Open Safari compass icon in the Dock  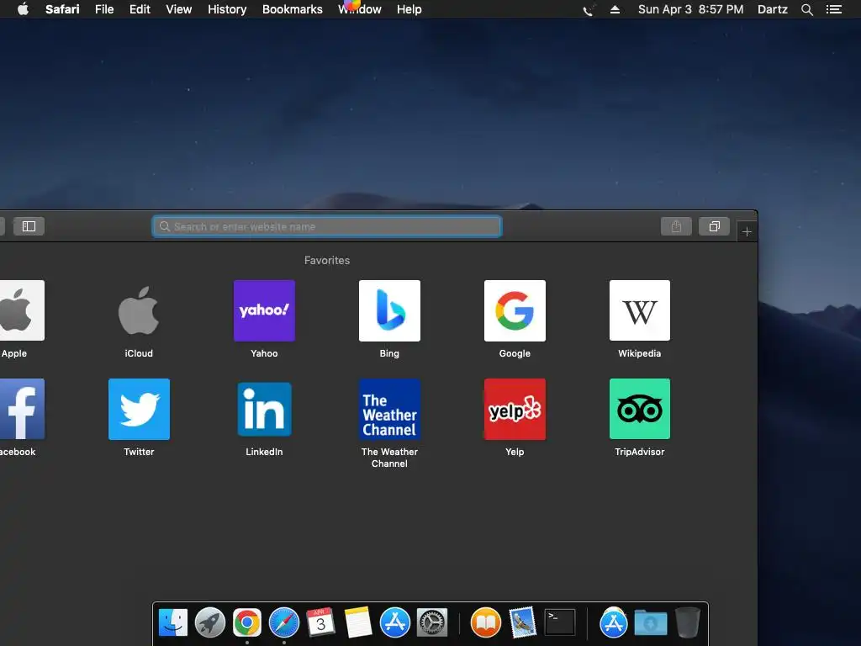pyautogui.click(x=284, y=622)
